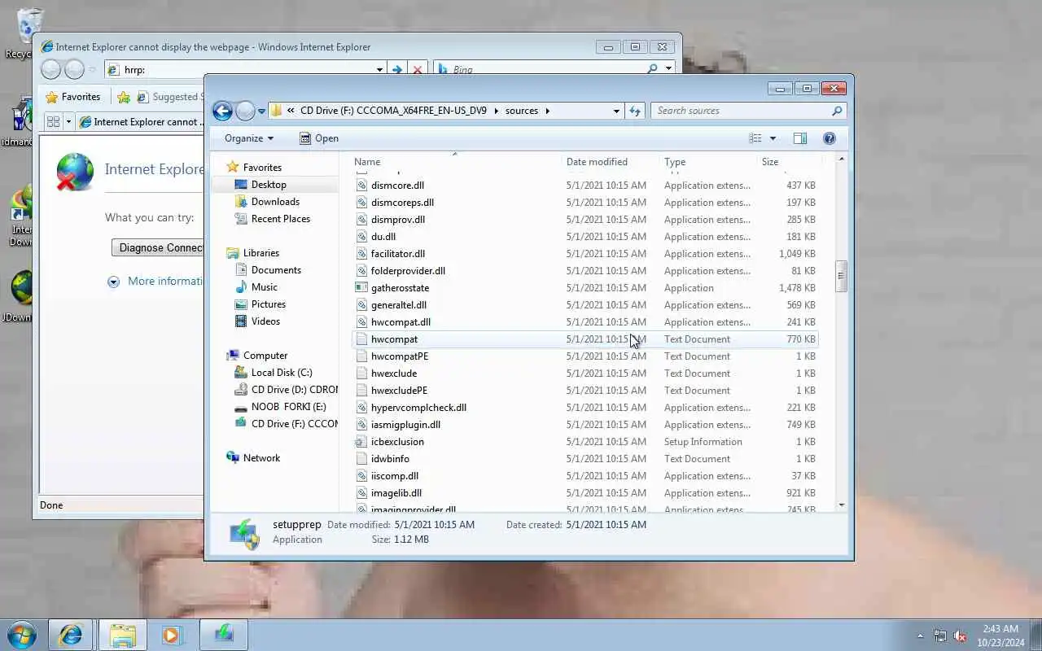Screen dimensions: 1042x651
Task: Open Local Disk (C:) in the sidebar
Action: point(282,373)
